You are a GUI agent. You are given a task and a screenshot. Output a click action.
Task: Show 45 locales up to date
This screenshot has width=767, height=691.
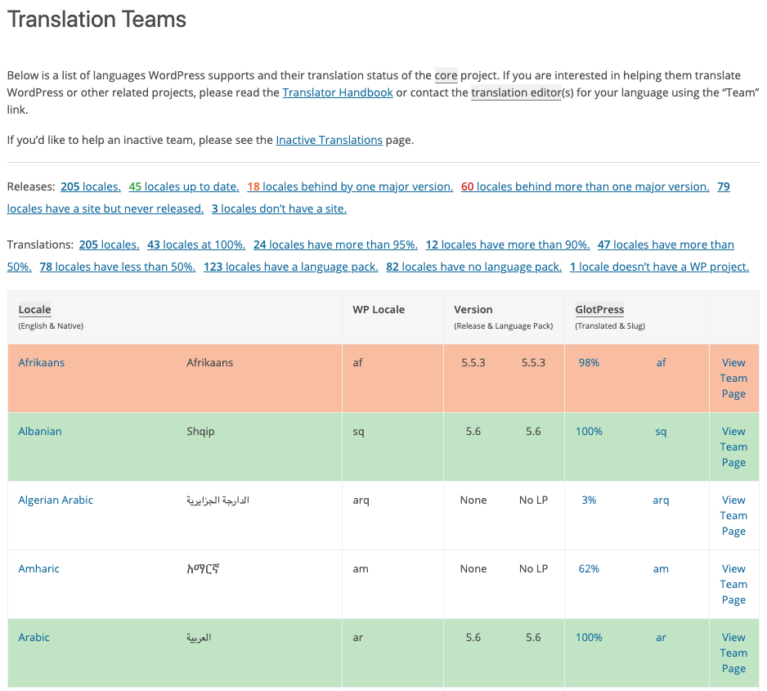coord(184,186)
